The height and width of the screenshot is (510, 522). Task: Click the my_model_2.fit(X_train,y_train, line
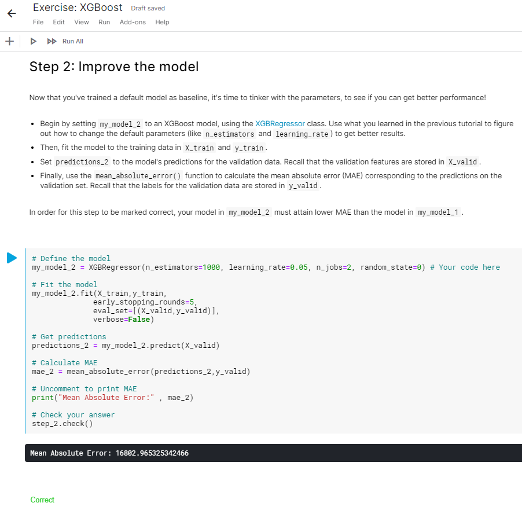[99, 293]
